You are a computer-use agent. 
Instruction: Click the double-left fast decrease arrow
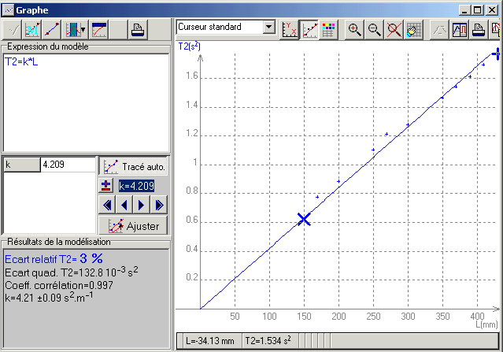coord(108,205)
